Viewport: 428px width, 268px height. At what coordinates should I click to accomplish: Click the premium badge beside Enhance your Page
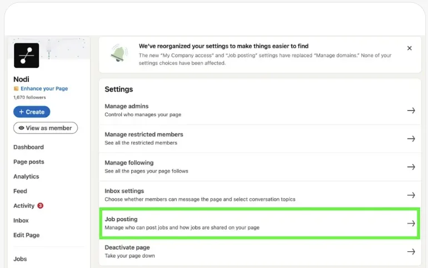16,88
